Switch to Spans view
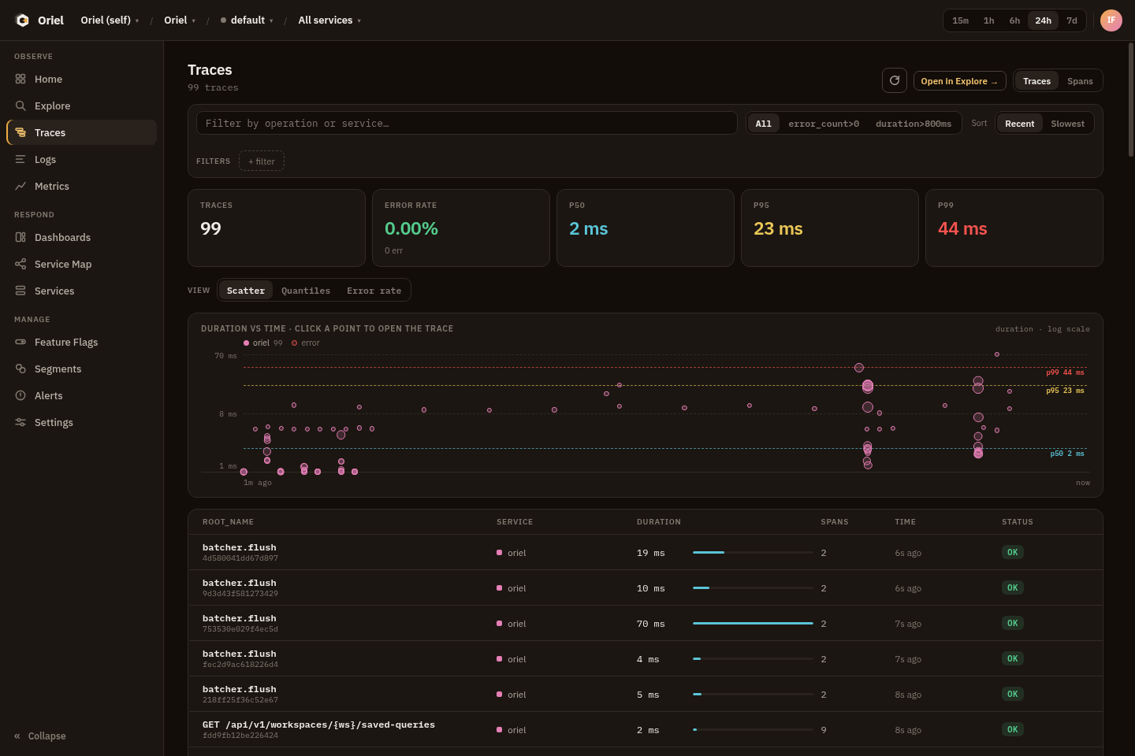 [1080, 81]
